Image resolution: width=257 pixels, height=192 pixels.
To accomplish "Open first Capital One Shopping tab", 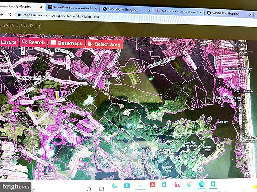I will click(x=126, y=9).
